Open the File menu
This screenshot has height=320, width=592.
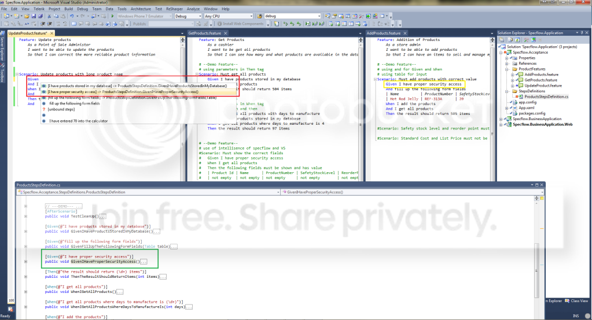[4, 9]
